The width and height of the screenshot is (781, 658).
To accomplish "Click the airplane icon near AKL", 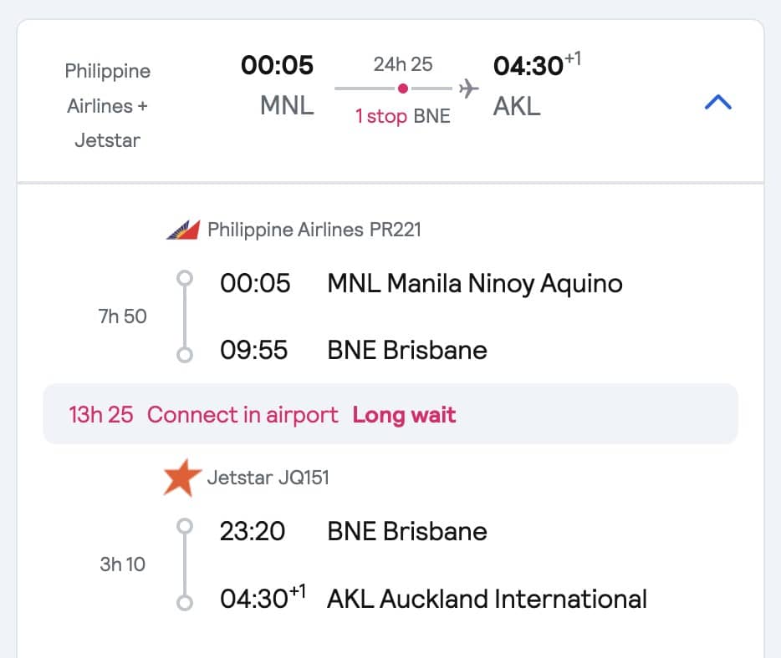I will tap(468, 86).
